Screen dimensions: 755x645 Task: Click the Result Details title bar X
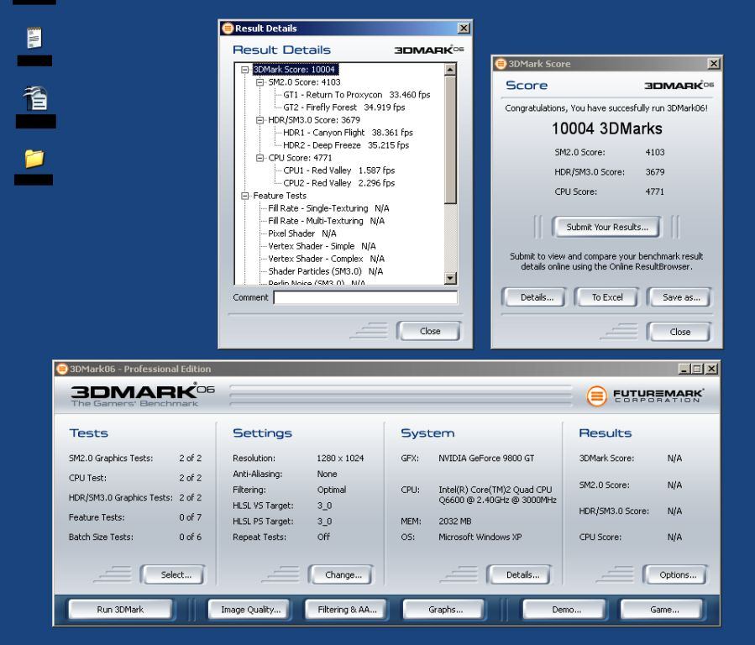[x=464, y=29]
